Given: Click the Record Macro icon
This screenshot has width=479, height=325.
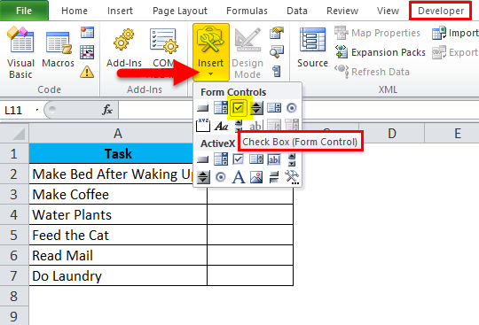Looking at the screenshot, I should (x=87, y=32).
